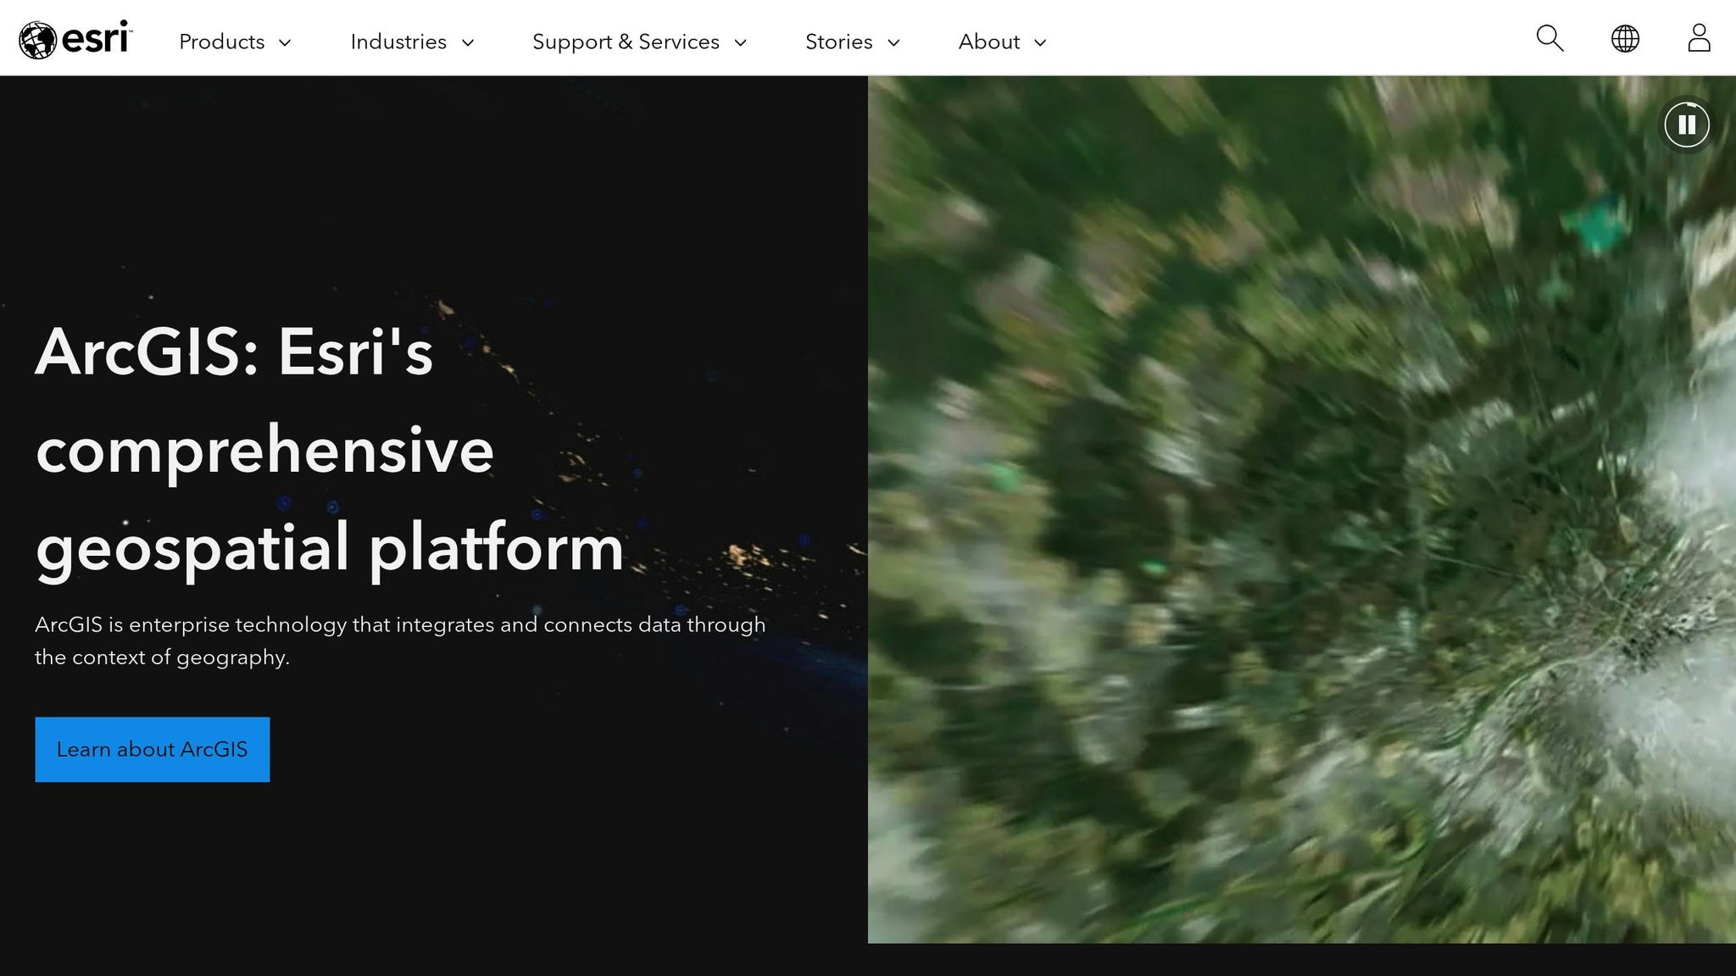Expand the chevron beside About

[x=1041, y=43]
